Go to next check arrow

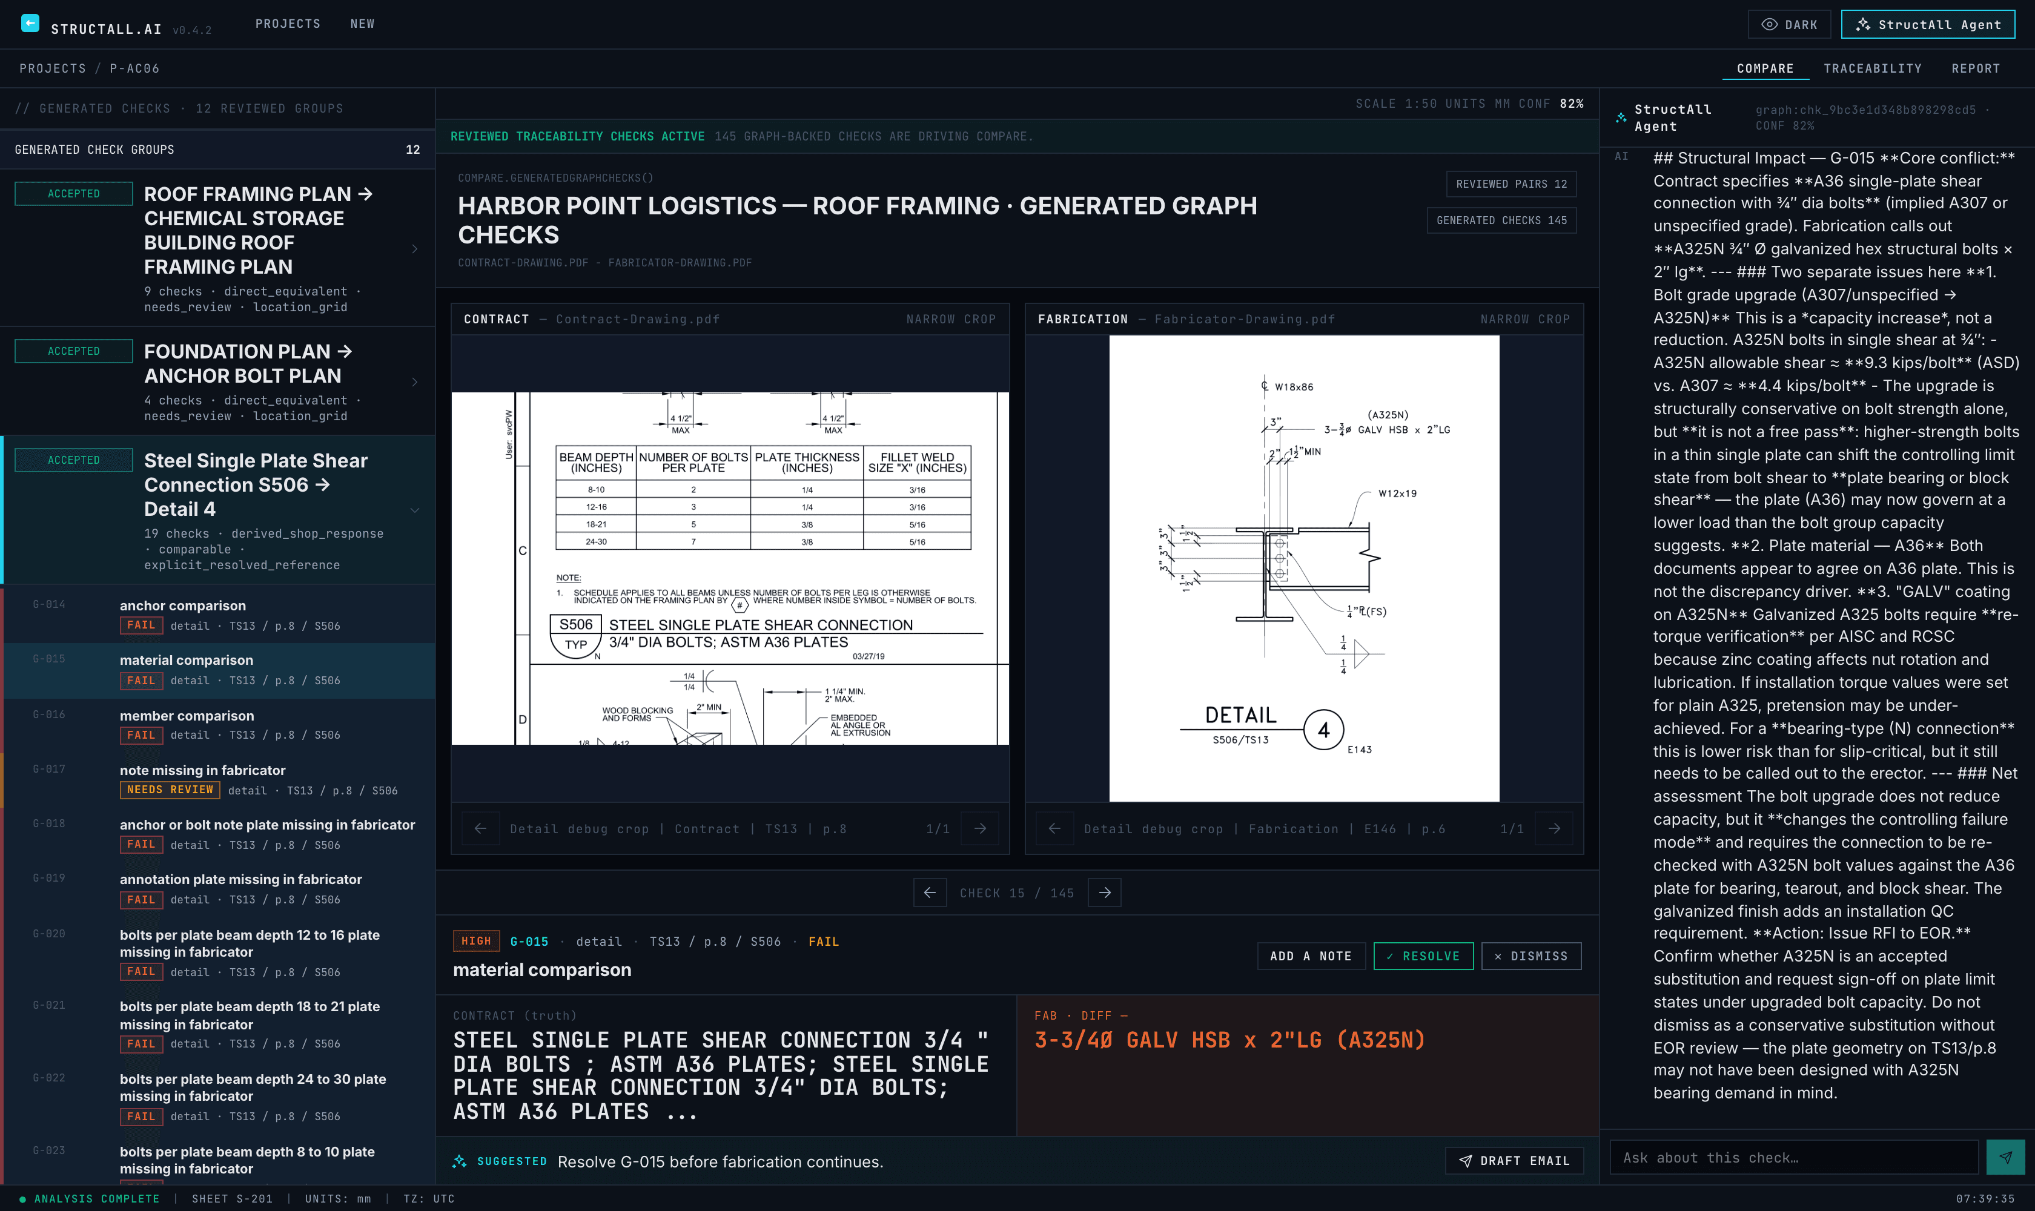(1105, 893)
